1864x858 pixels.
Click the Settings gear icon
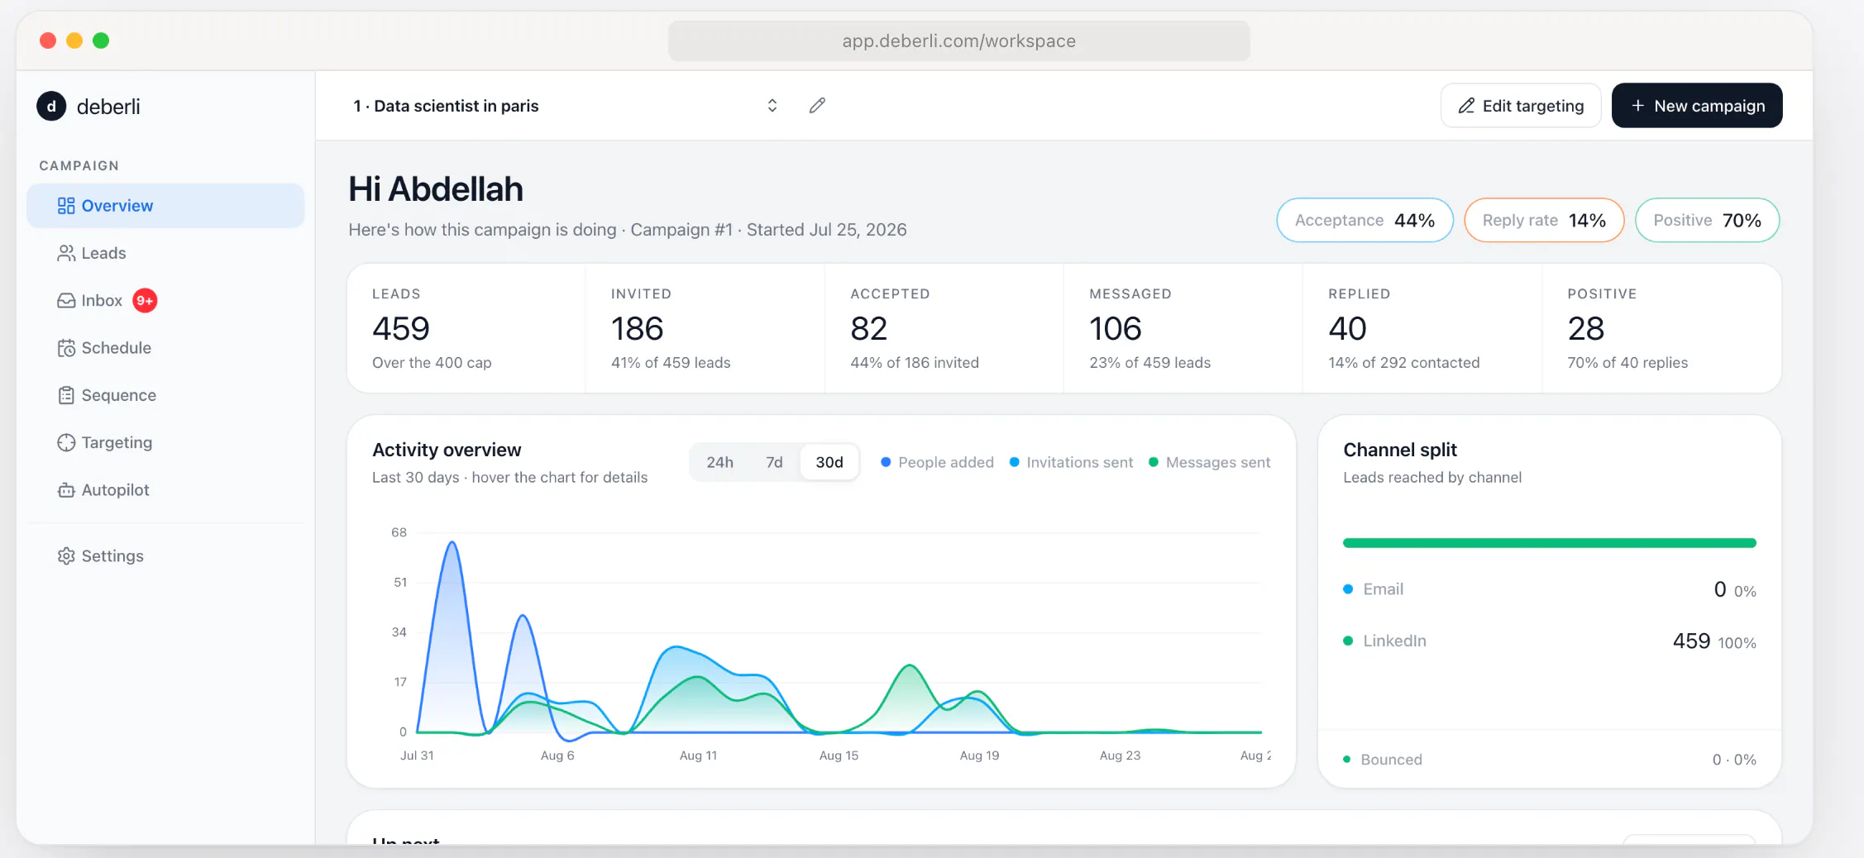point(66,556)
